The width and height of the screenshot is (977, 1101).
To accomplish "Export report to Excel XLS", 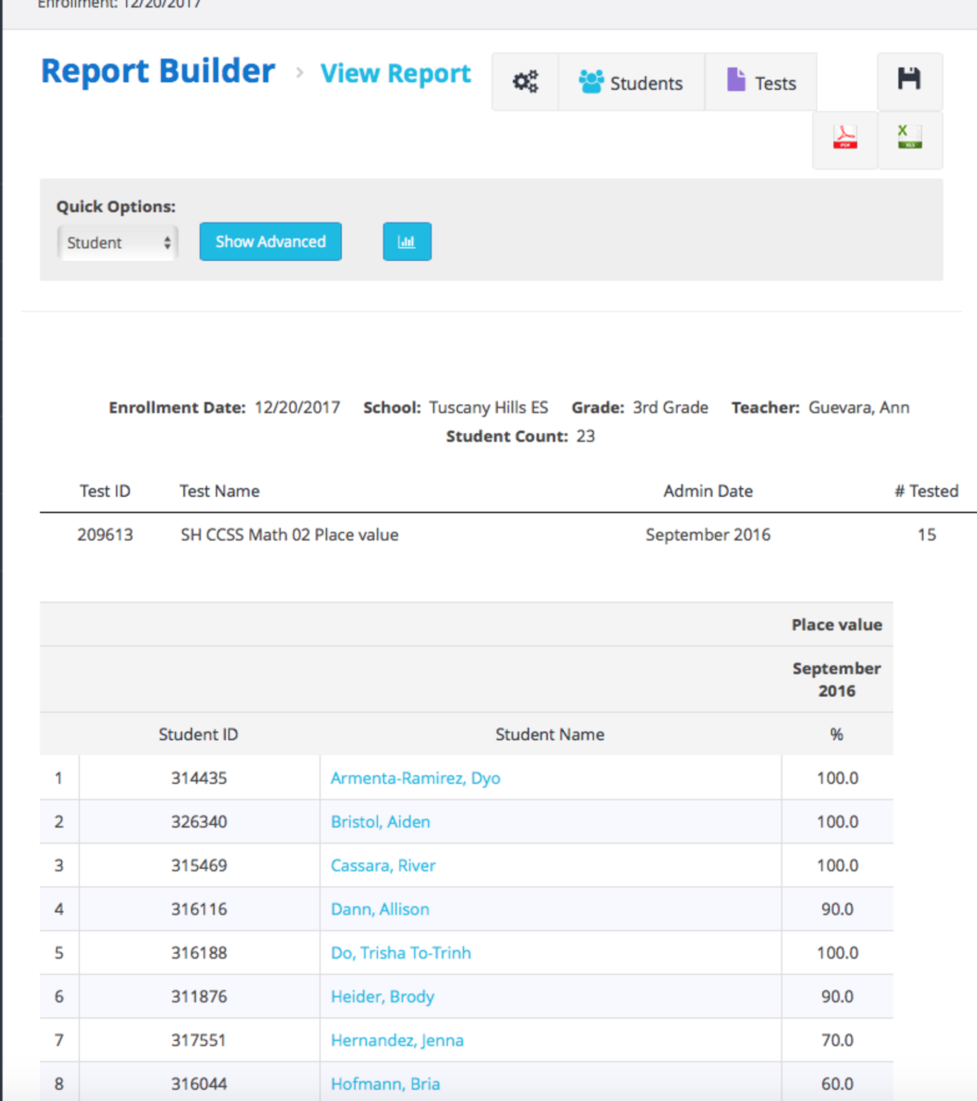I will [910, 138].
